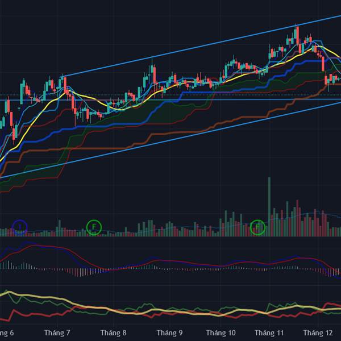Click the Tháng 11 time axis label
The image size is (341, 341).
click(269, 332)
